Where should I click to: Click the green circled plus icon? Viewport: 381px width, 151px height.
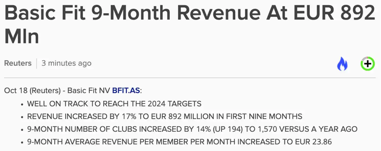coord(368,64)
